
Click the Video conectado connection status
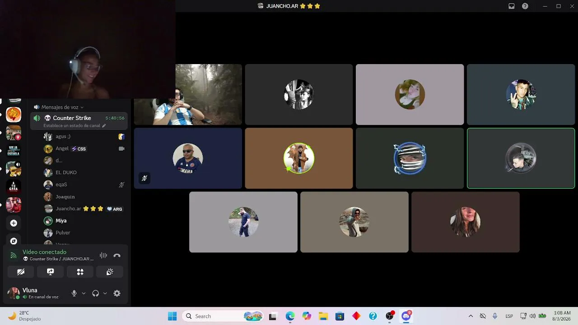[x=44, y=252]
